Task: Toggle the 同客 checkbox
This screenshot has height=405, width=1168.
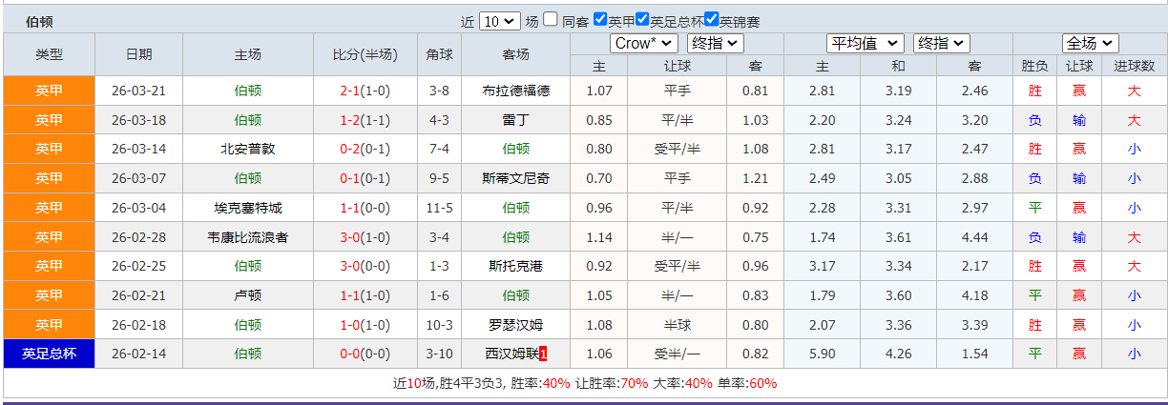Action: click(552, 19)
